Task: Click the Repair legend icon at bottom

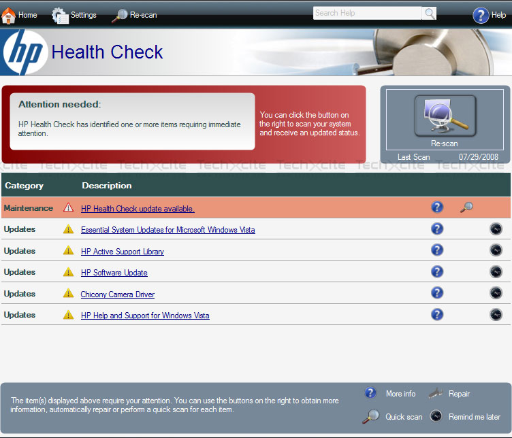Action: coord(436,393)
